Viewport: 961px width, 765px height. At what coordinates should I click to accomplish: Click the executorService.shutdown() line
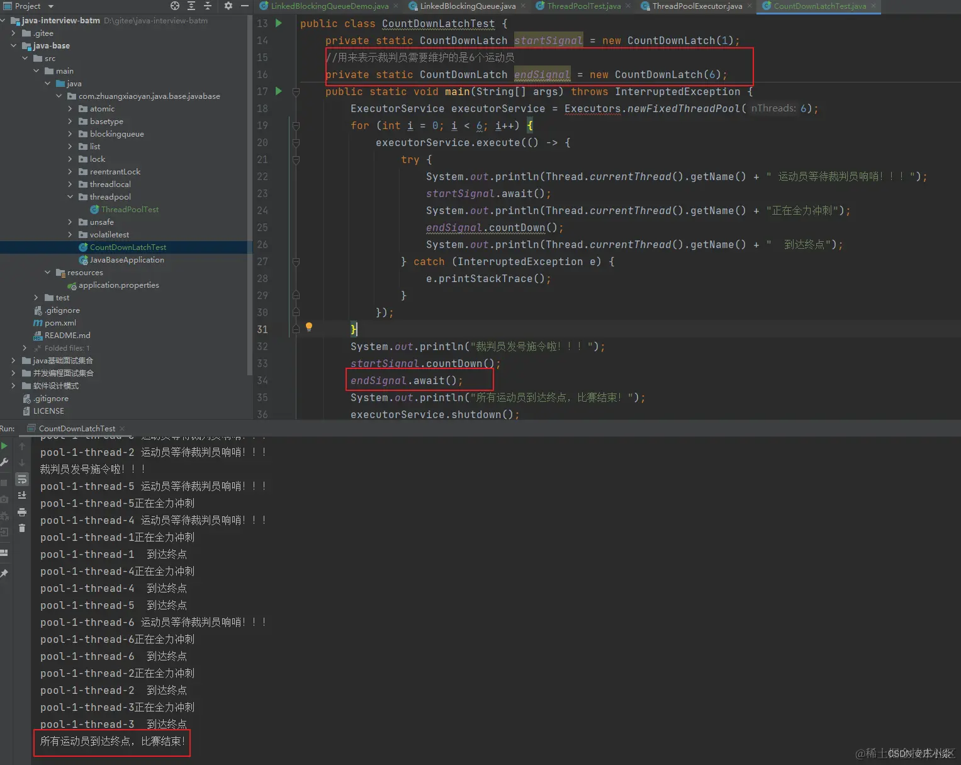click(x=435, y=414)
